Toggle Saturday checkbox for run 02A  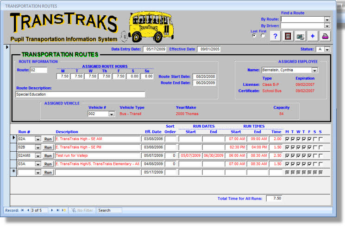tap(314, 139)
